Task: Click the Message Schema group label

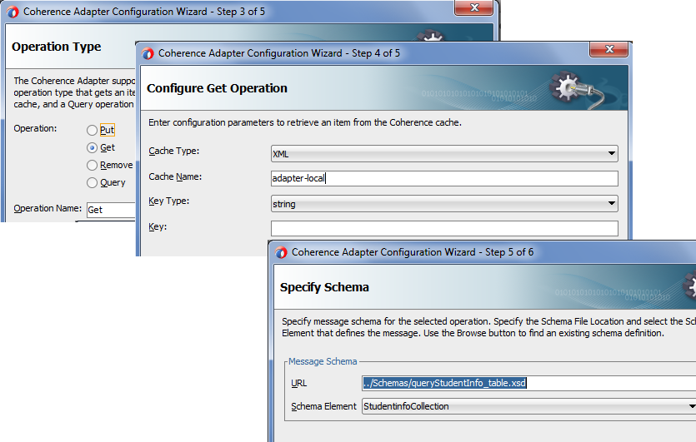Action: click(323, 361)
